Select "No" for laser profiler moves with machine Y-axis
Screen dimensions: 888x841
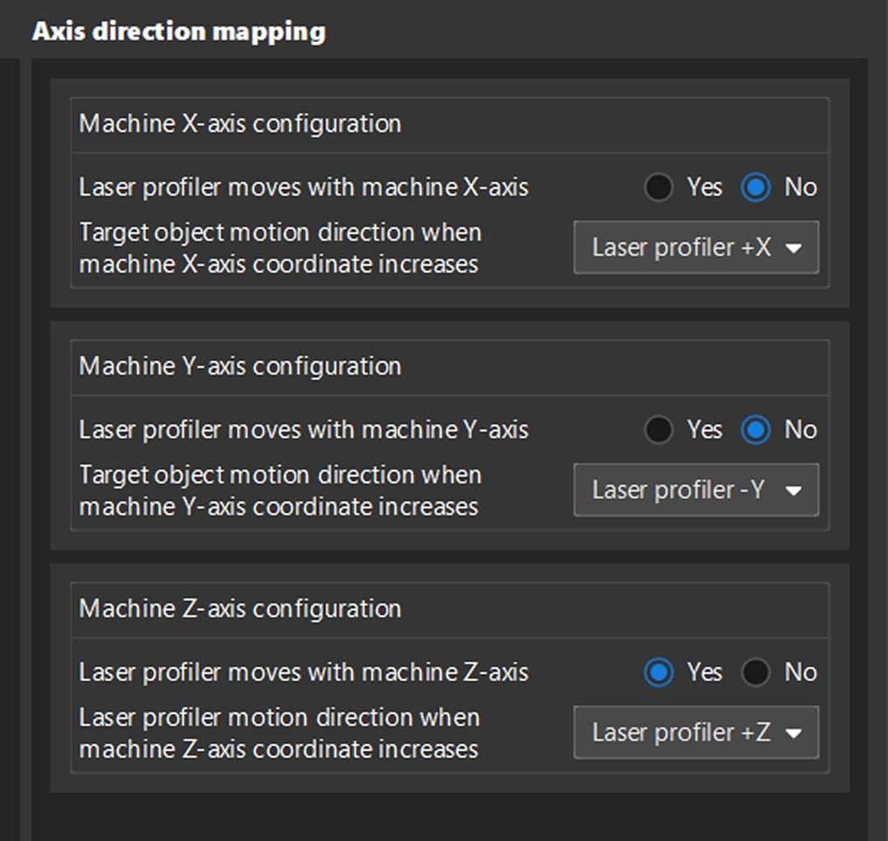pos(754,430)
